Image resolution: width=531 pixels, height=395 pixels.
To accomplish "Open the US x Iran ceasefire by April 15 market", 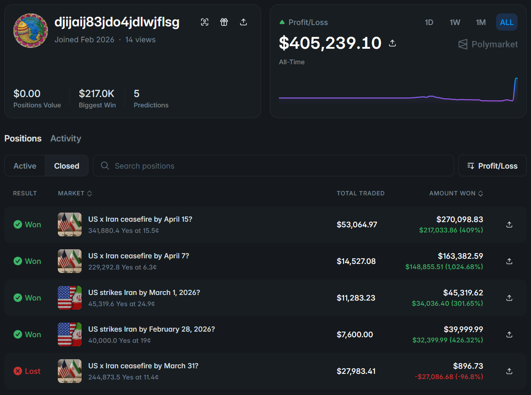I will coord(140,219).
